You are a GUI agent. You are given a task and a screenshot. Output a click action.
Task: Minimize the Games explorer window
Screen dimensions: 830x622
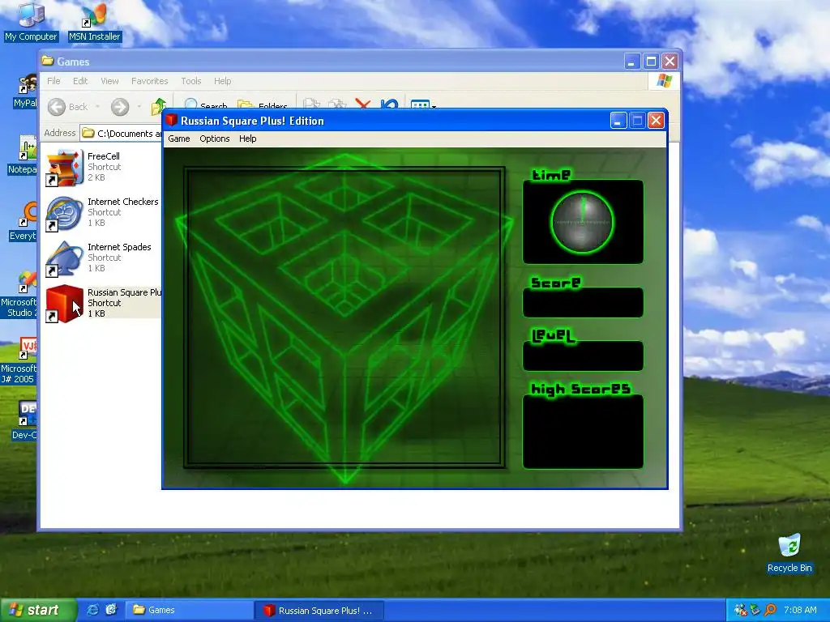(631, 62)
